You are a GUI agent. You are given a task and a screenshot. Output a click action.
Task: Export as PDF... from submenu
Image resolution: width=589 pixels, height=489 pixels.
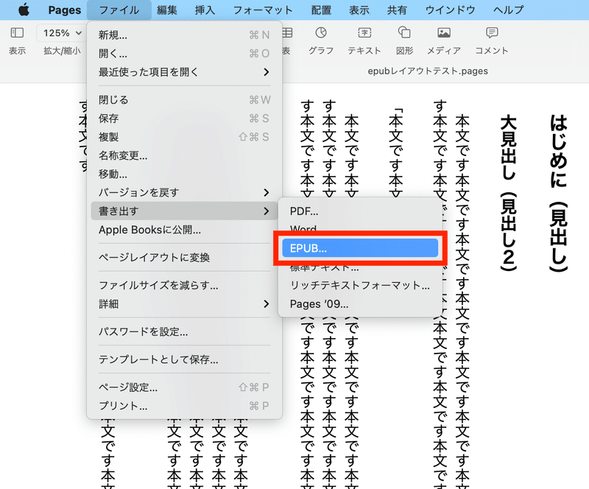click(x=360, y=211)
